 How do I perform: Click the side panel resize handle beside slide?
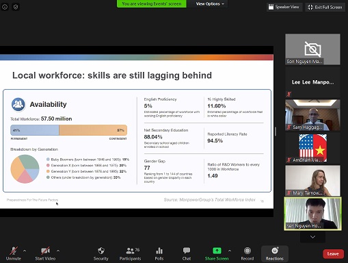(276, 131)
